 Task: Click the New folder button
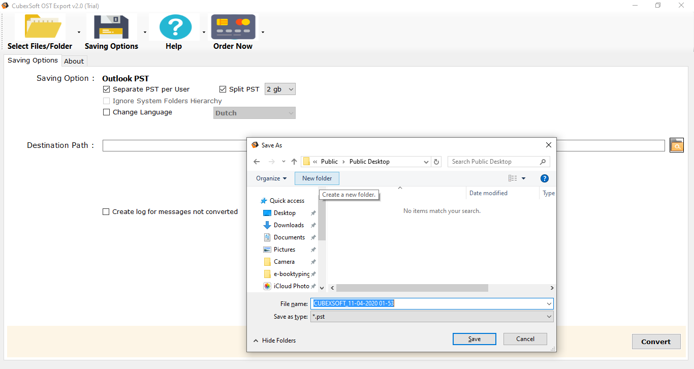(317, 178)
